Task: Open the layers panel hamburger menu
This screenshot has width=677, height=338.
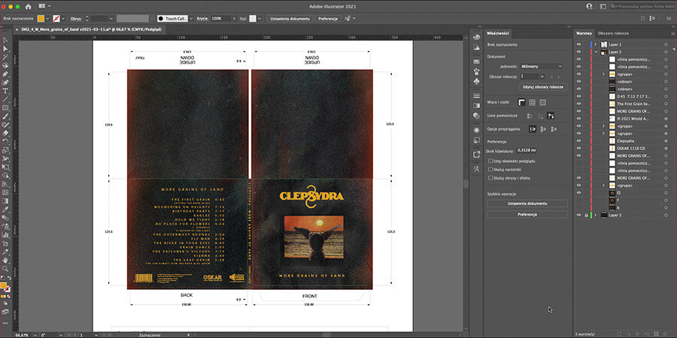Action: tap(672, 33)
